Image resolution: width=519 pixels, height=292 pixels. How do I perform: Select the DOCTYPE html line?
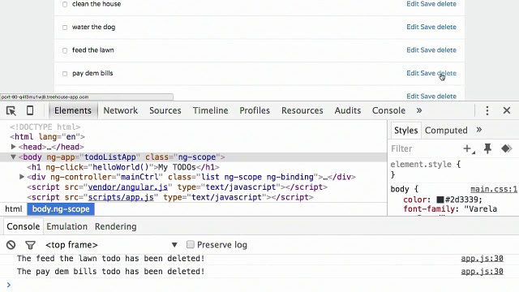(45, 127)
